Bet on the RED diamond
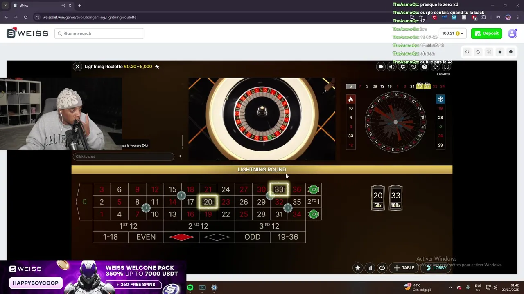The width and height of the screenshot is (524, 294). pyautogui.click(x=181, y=237)
